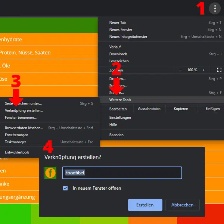224x224 pixels.
Task: Open the Chrome three-dot menu
Action: click(215, 9)
